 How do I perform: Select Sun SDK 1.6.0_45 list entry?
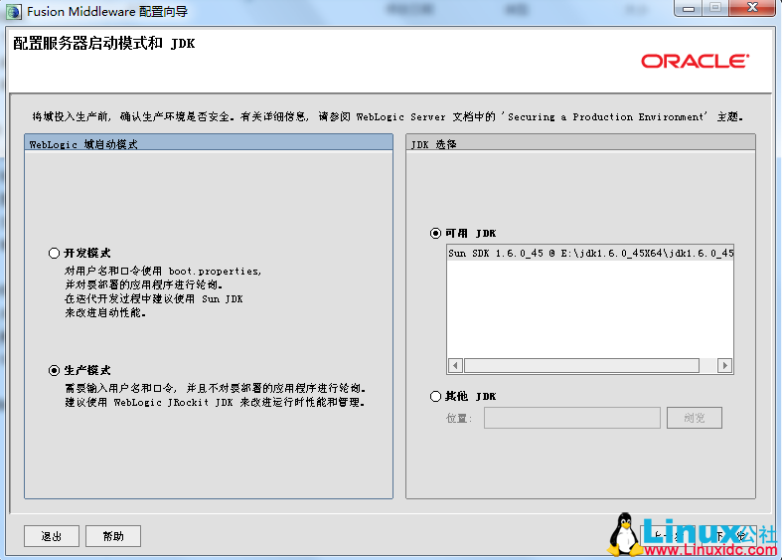pos(590,253)
